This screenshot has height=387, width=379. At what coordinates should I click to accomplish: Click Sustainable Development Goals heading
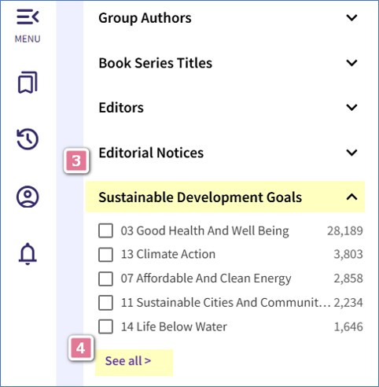(x=200, y=197)
